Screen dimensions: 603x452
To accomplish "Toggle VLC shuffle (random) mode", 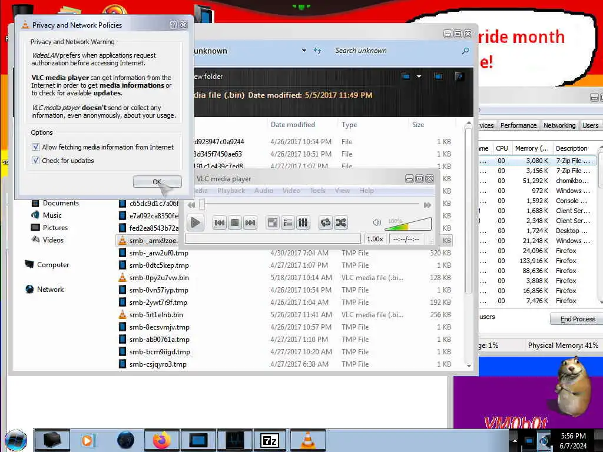I will coord(341,222).
